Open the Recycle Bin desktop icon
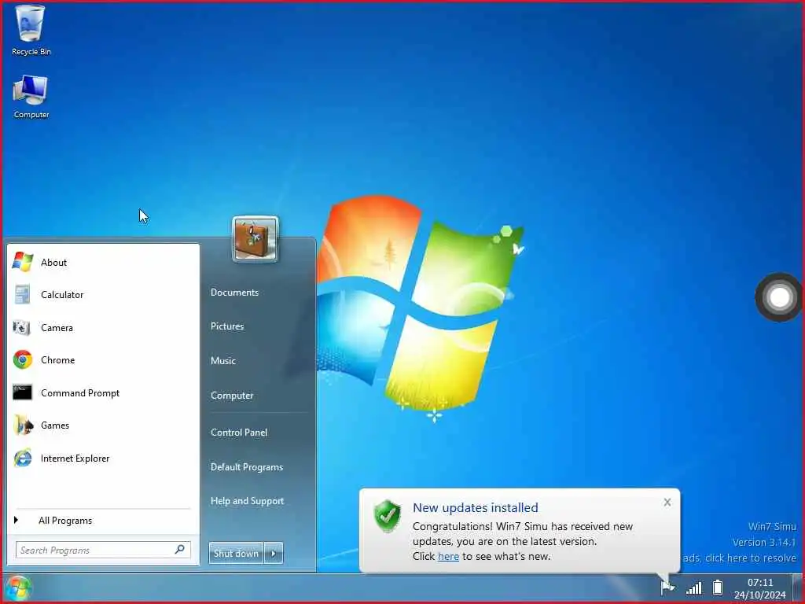This screenshot has width=805, height=604. pos(31,30)
